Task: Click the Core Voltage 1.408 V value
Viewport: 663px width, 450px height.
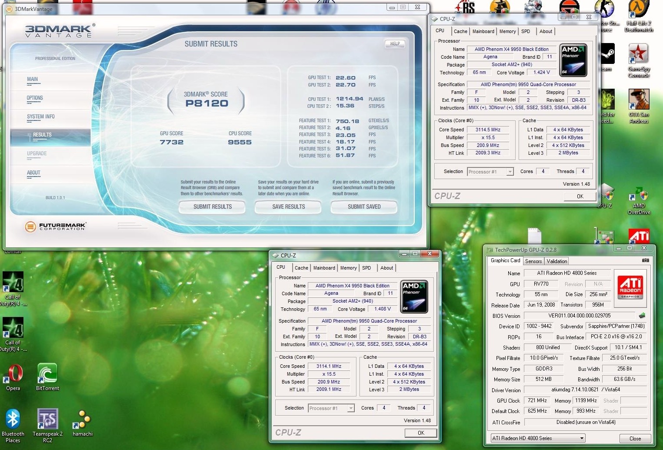Action: click(x=383, y=309)
